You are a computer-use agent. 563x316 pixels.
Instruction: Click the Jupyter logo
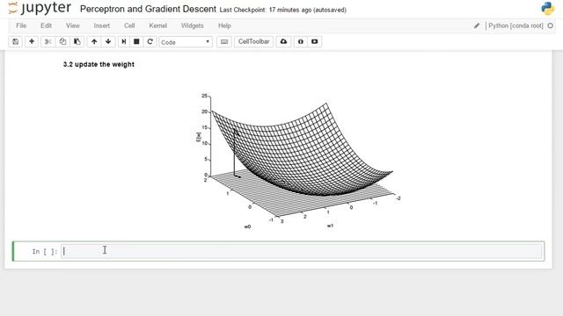(x=40, y=8)
